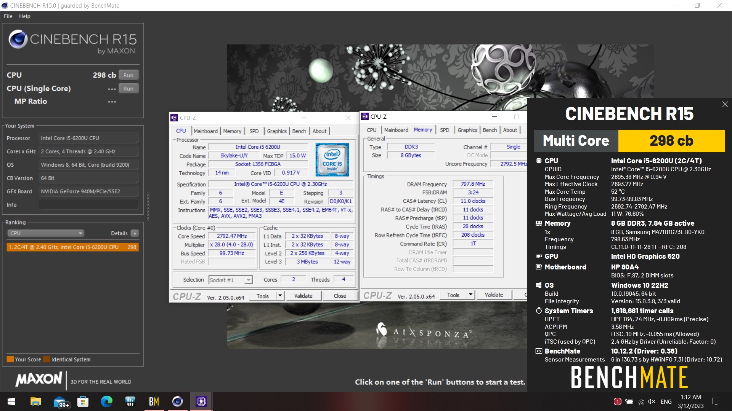Expand Tools dropdown arrow in left CPU-Z

tap(280, 296)
